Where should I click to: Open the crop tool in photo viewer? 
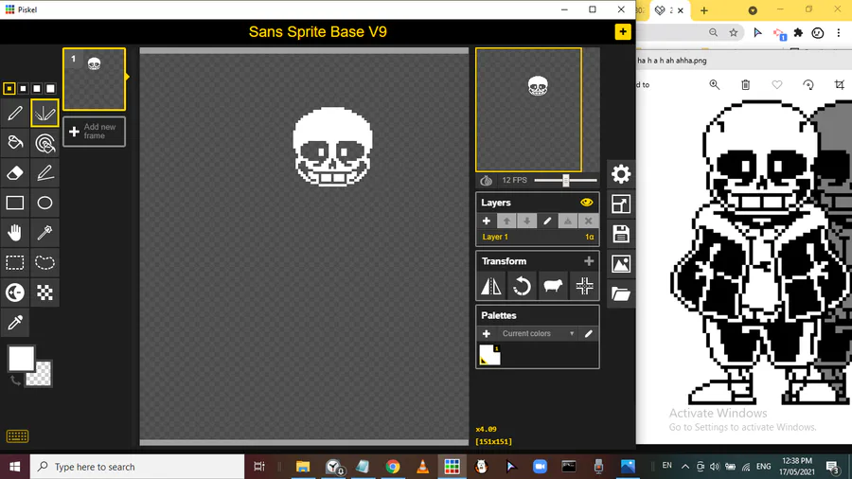point(840,84)
